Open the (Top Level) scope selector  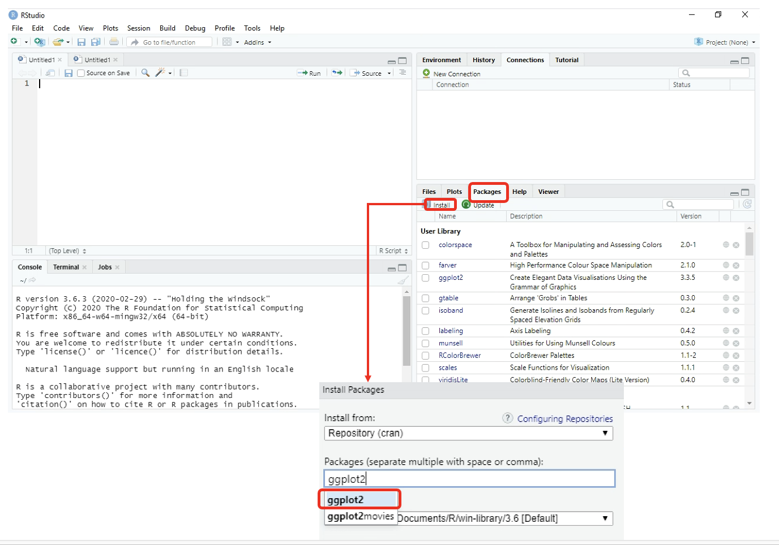coord(67,251)
